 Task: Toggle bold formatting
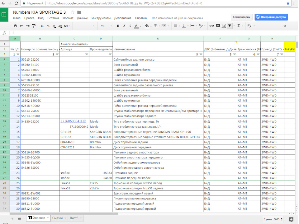[118, 26]
